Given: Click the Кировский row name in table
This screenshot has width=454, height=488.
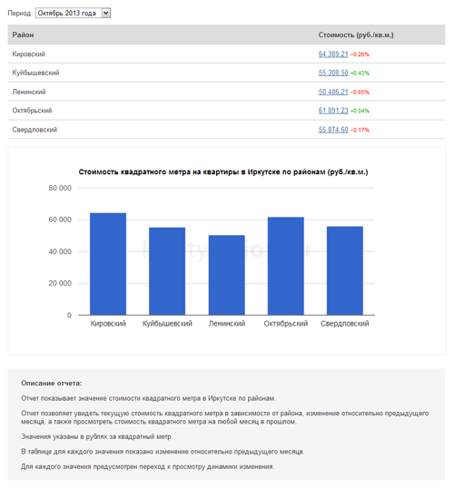Looking at the screenshot, I should pos(29,54).
